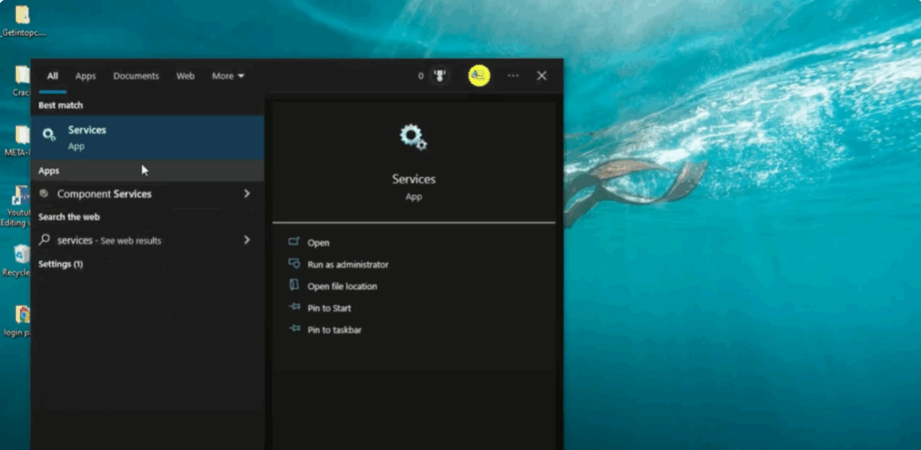This screenshot has width=921, height=450.
Task: Pin Services to taskbar
Action: (x=335, y=330)
